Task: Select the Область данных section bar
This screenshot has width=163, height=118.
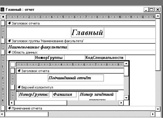Action: (81, 52)
